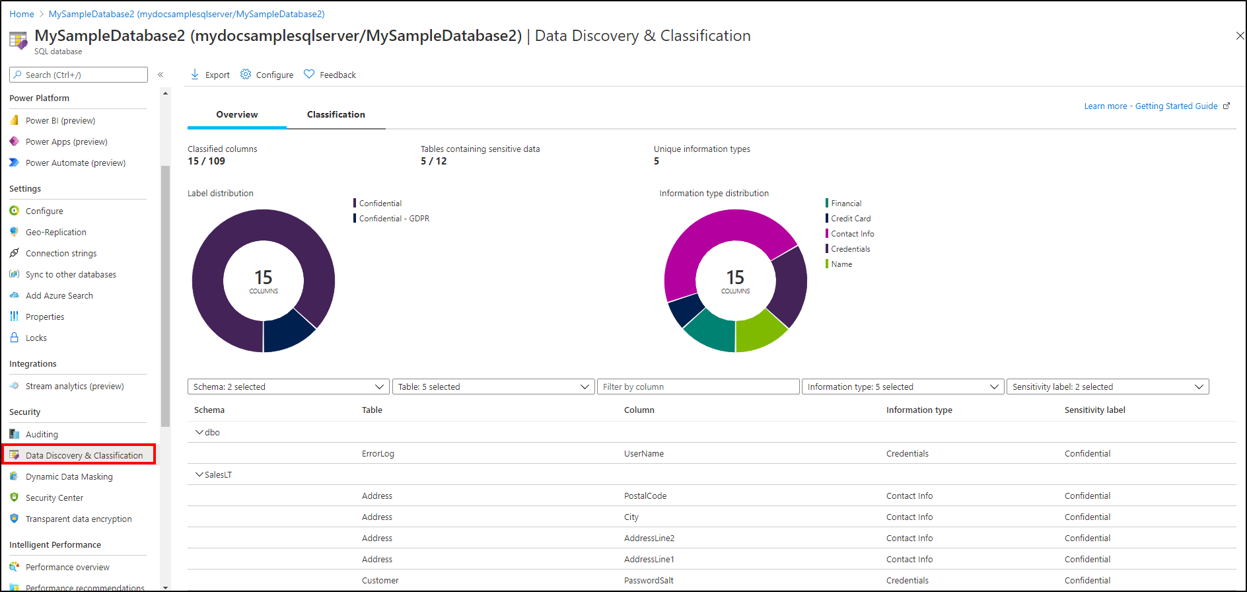Click the Power BI (preview) icon
The image size is (1247, 592).
click(x=15, y=120)
